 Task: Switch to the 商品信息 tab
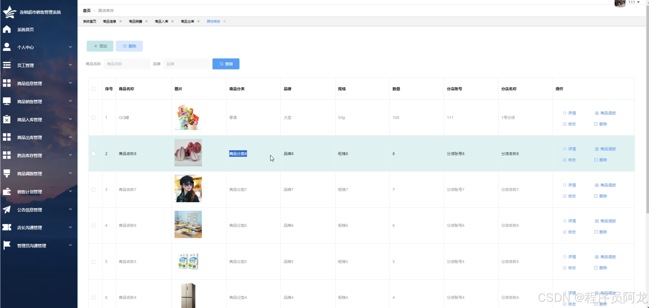109,21
